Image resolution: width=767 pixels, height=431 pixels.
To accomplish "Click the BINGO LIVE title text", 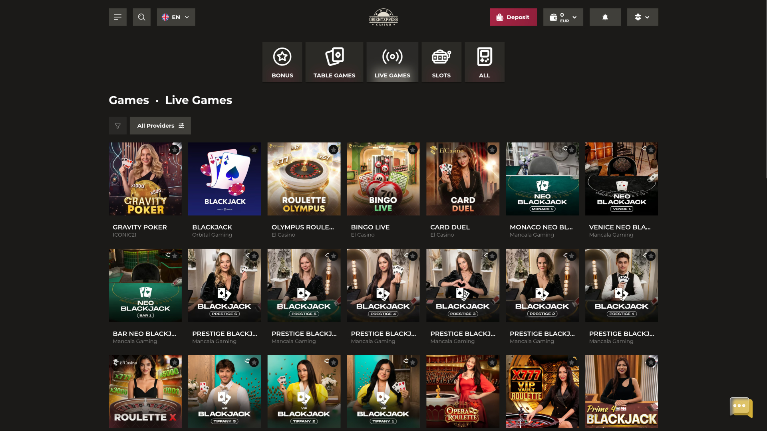I will point(370,227).
